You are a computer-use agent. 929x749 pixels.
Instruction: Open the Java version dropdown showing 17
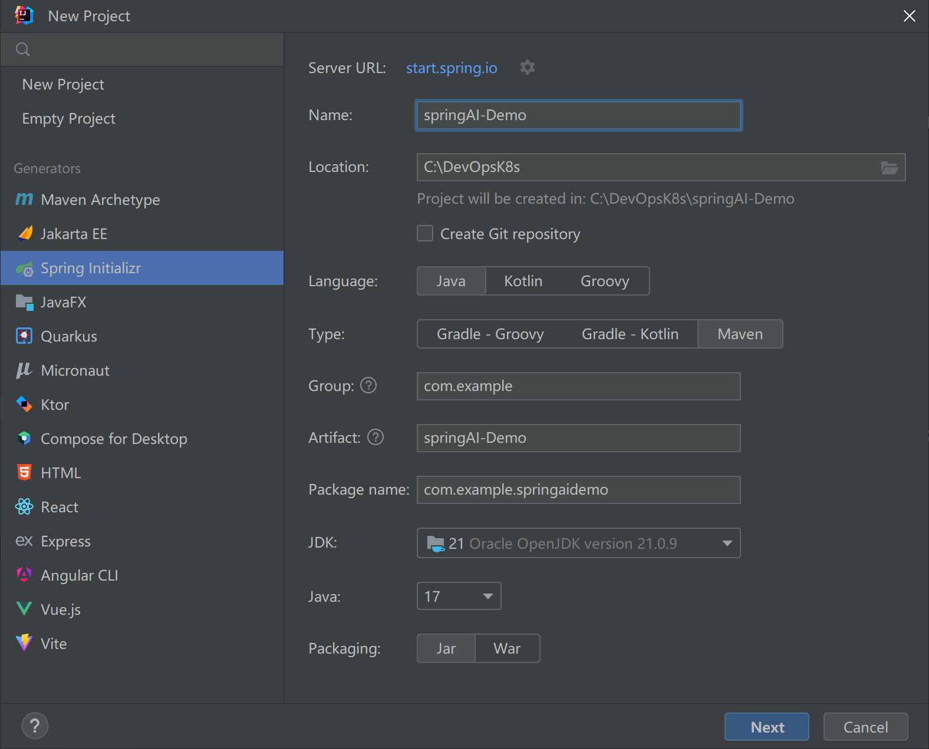[459, 596]
